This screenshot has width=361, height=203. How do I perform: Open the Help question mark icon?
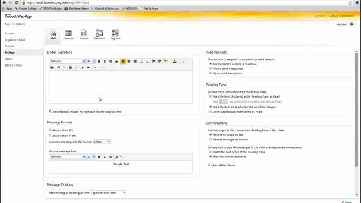click(351, 24)
